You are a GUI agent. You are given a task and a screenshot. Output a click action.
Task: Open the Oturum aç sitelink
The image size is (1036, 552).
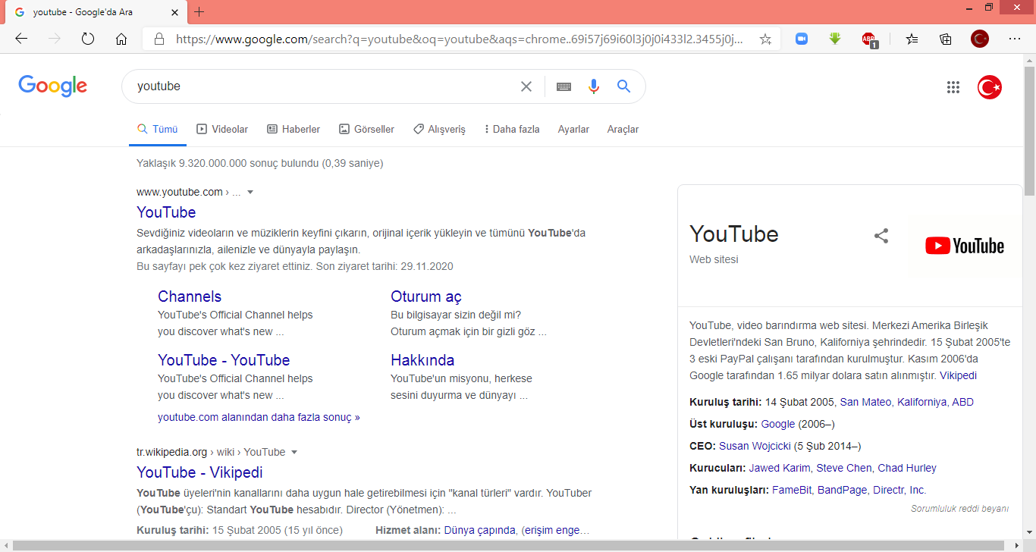pyautogui.click(x=426, y=296)
